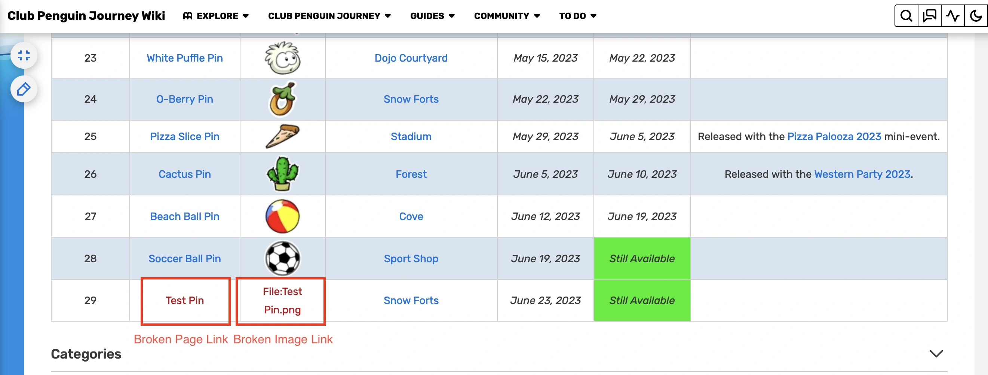Open the Dojo Courtyard link

[411, 58]
